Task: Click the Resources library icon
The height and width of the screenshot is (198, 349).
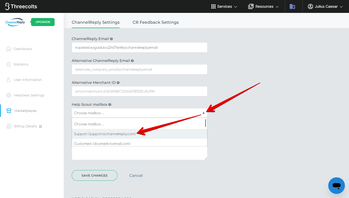Action: 251,6
